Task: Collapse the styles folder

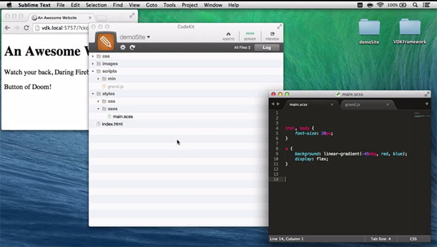Action: coord(93,94)
